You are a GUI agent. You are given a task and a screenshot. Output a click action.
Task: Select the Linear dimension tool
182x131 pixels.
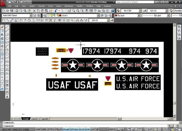(4, 20)
